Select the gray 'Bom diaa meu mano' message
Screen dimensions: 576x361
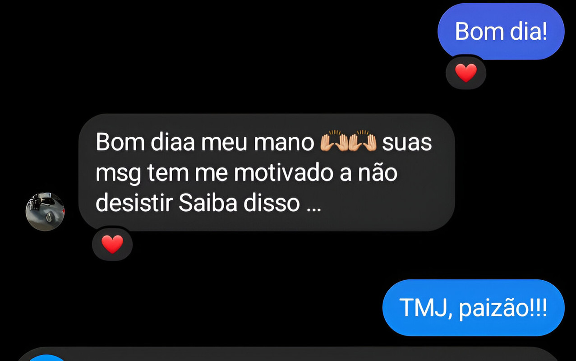[267, 172]
